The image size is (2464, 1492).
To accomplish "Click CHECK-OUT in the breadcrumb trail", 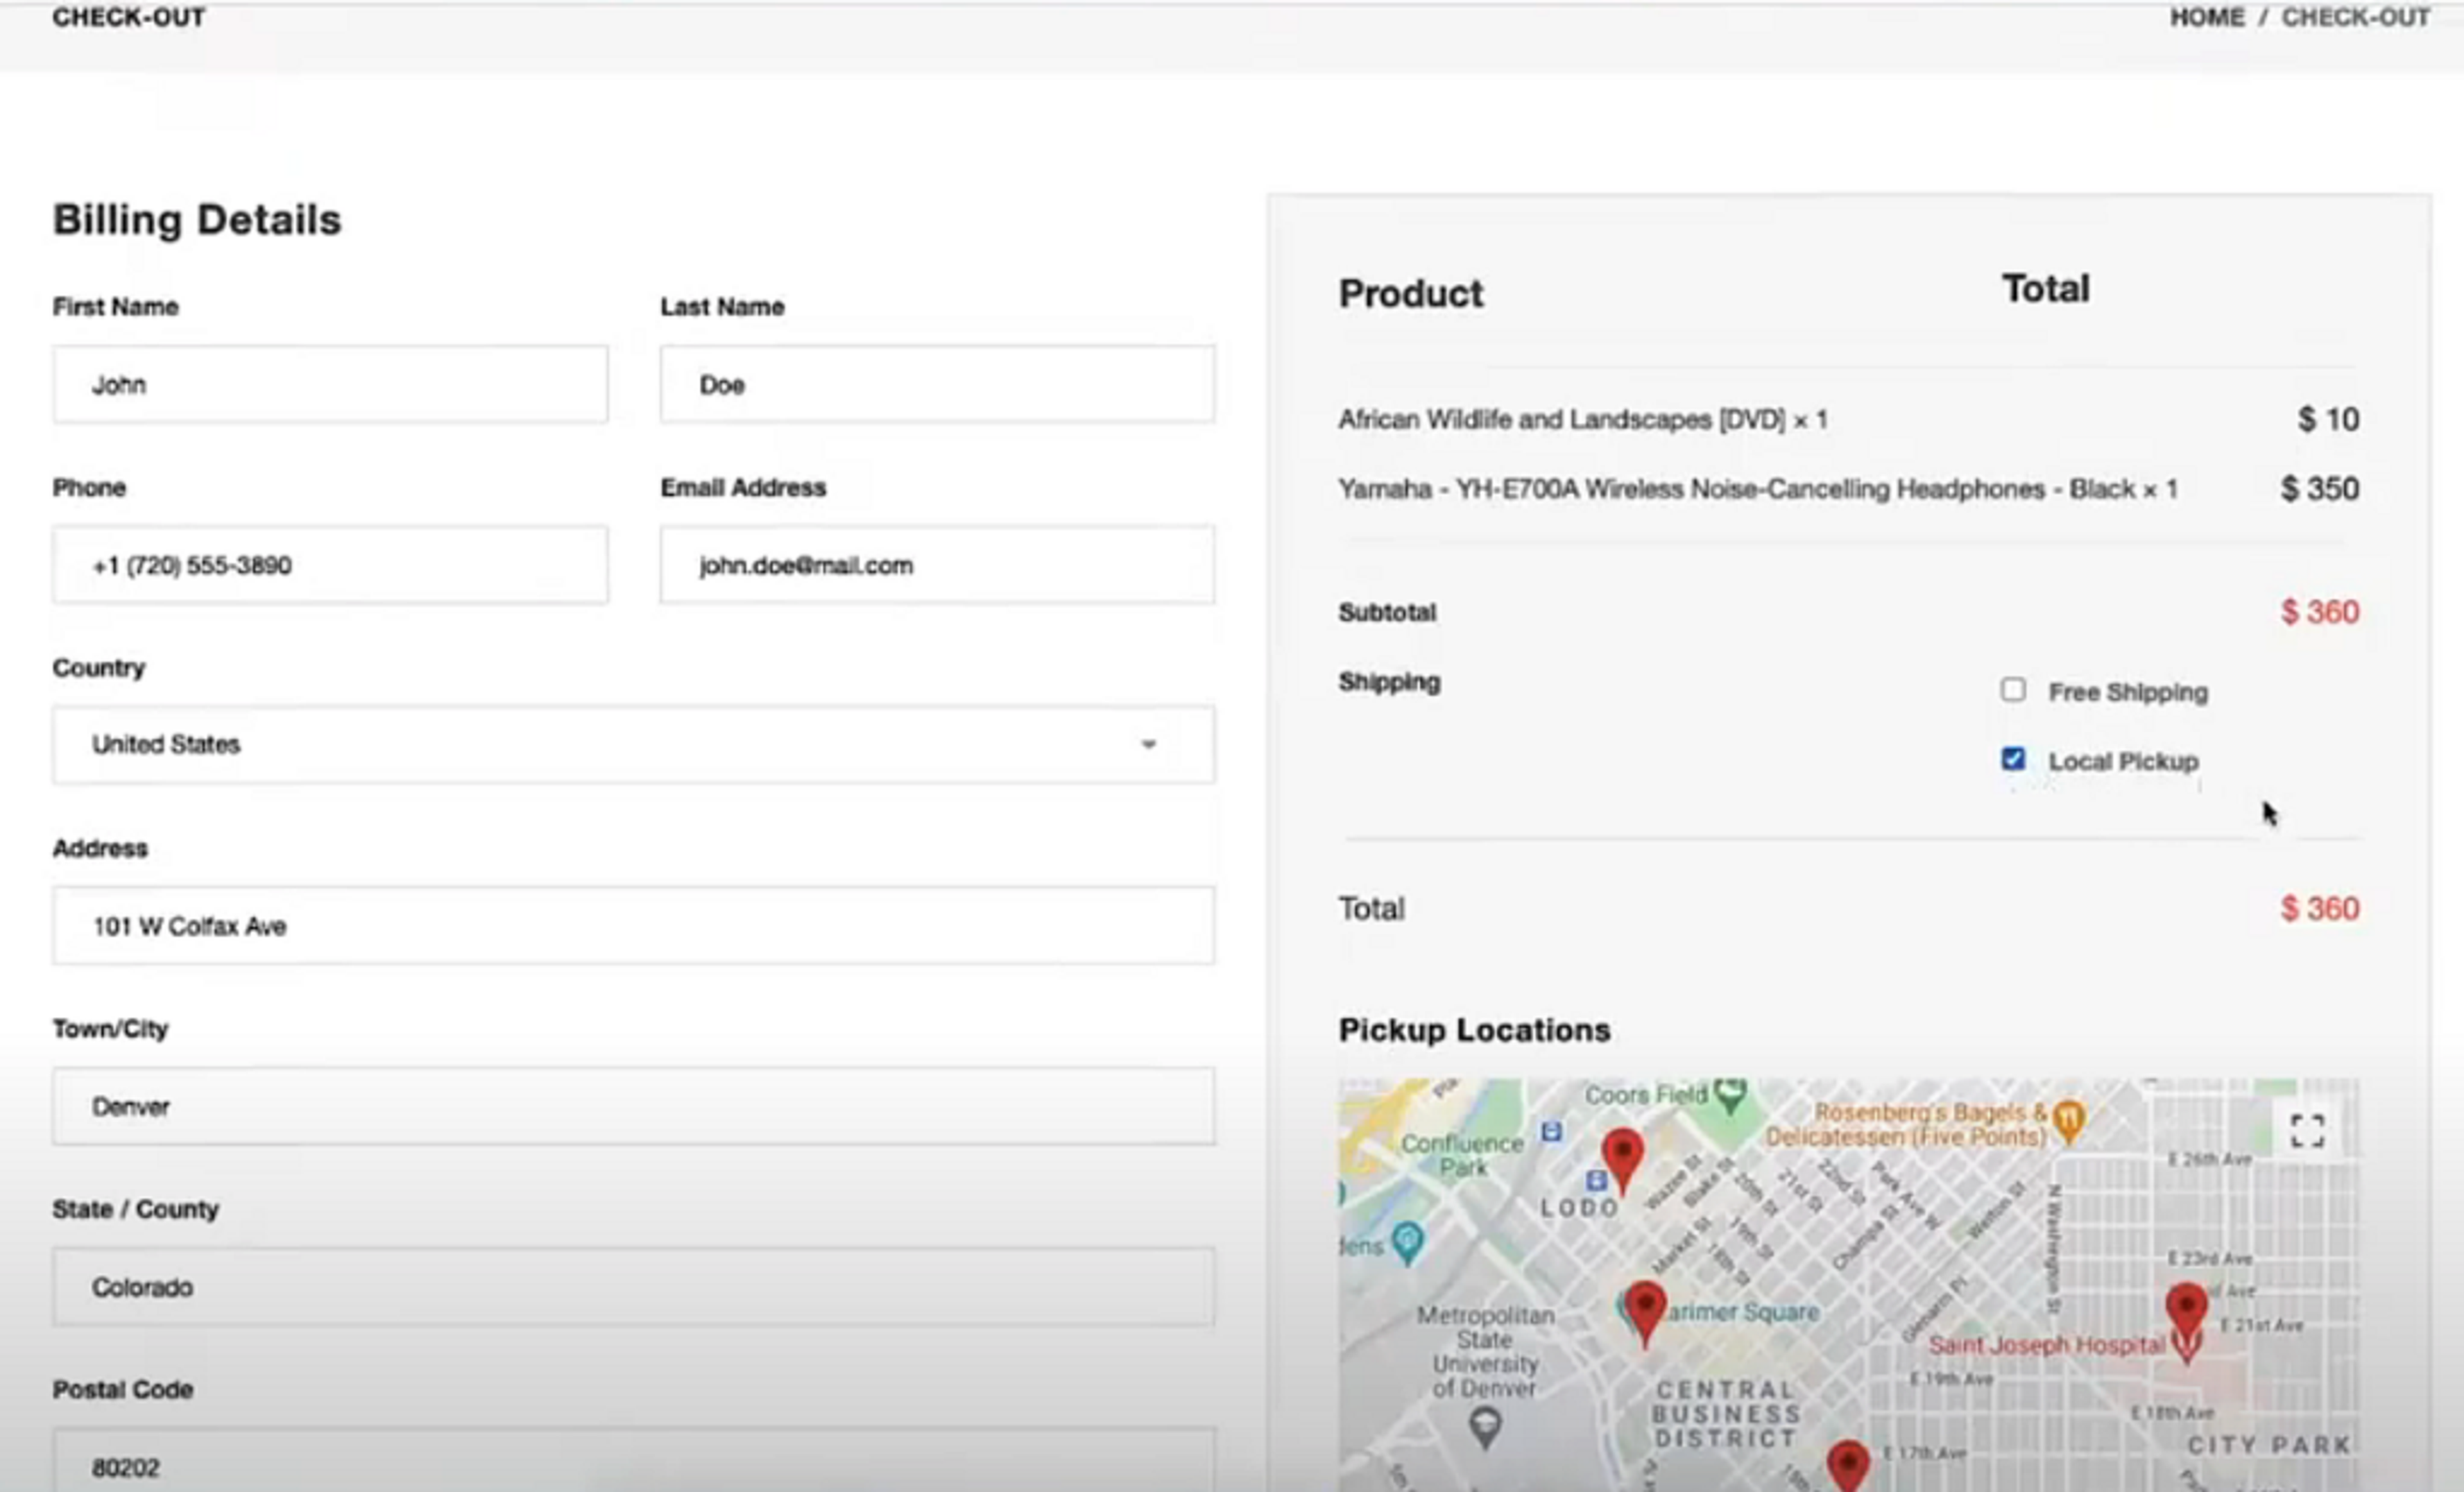I will coord(2355,17).
